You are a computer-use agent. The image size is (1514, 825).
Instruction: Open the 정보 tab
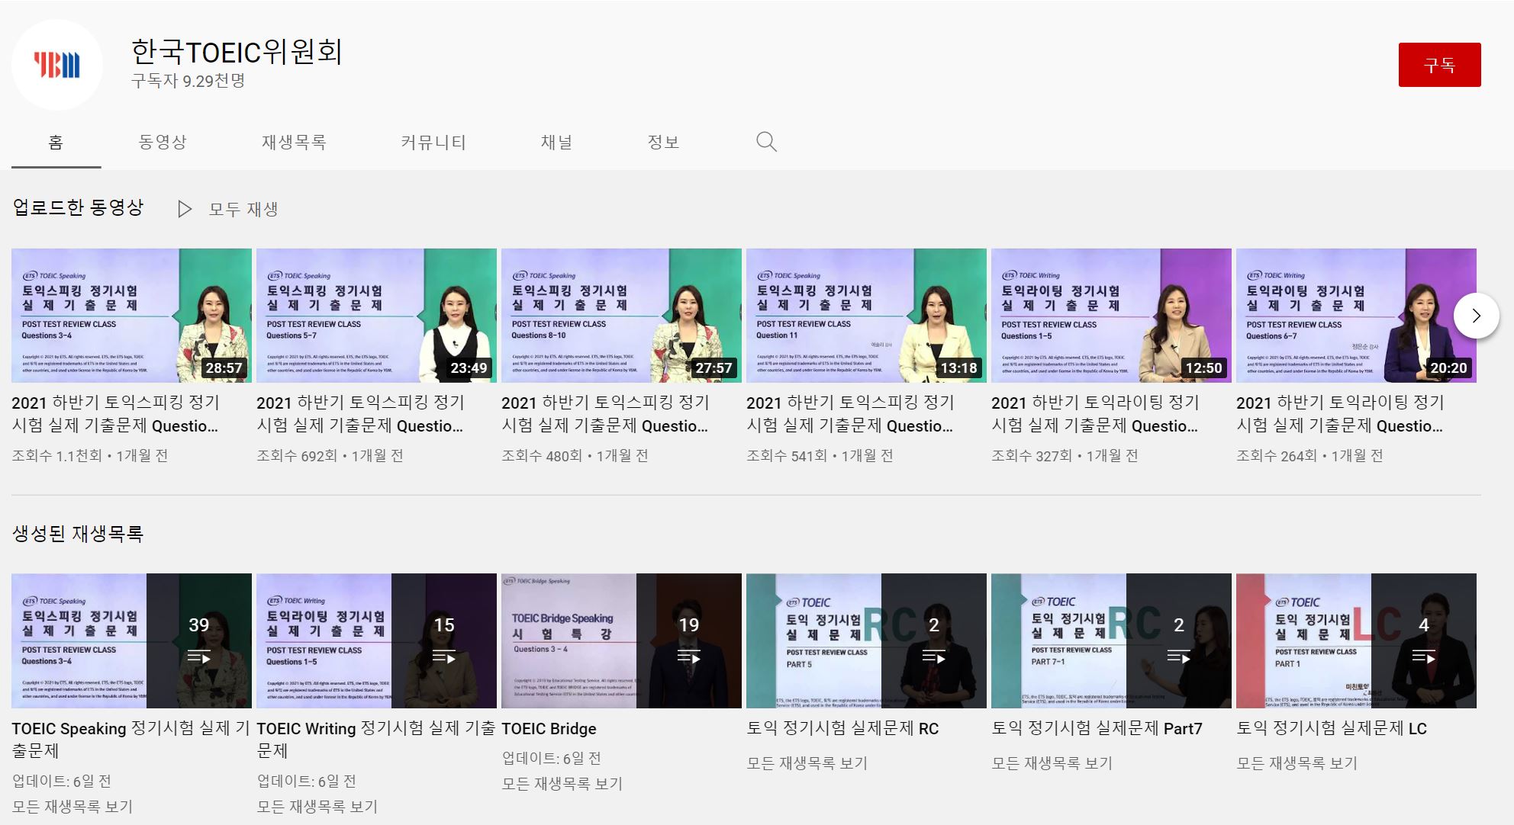(663, 142)
